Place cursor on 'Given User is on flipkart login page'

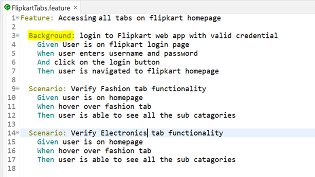(113, 44)
